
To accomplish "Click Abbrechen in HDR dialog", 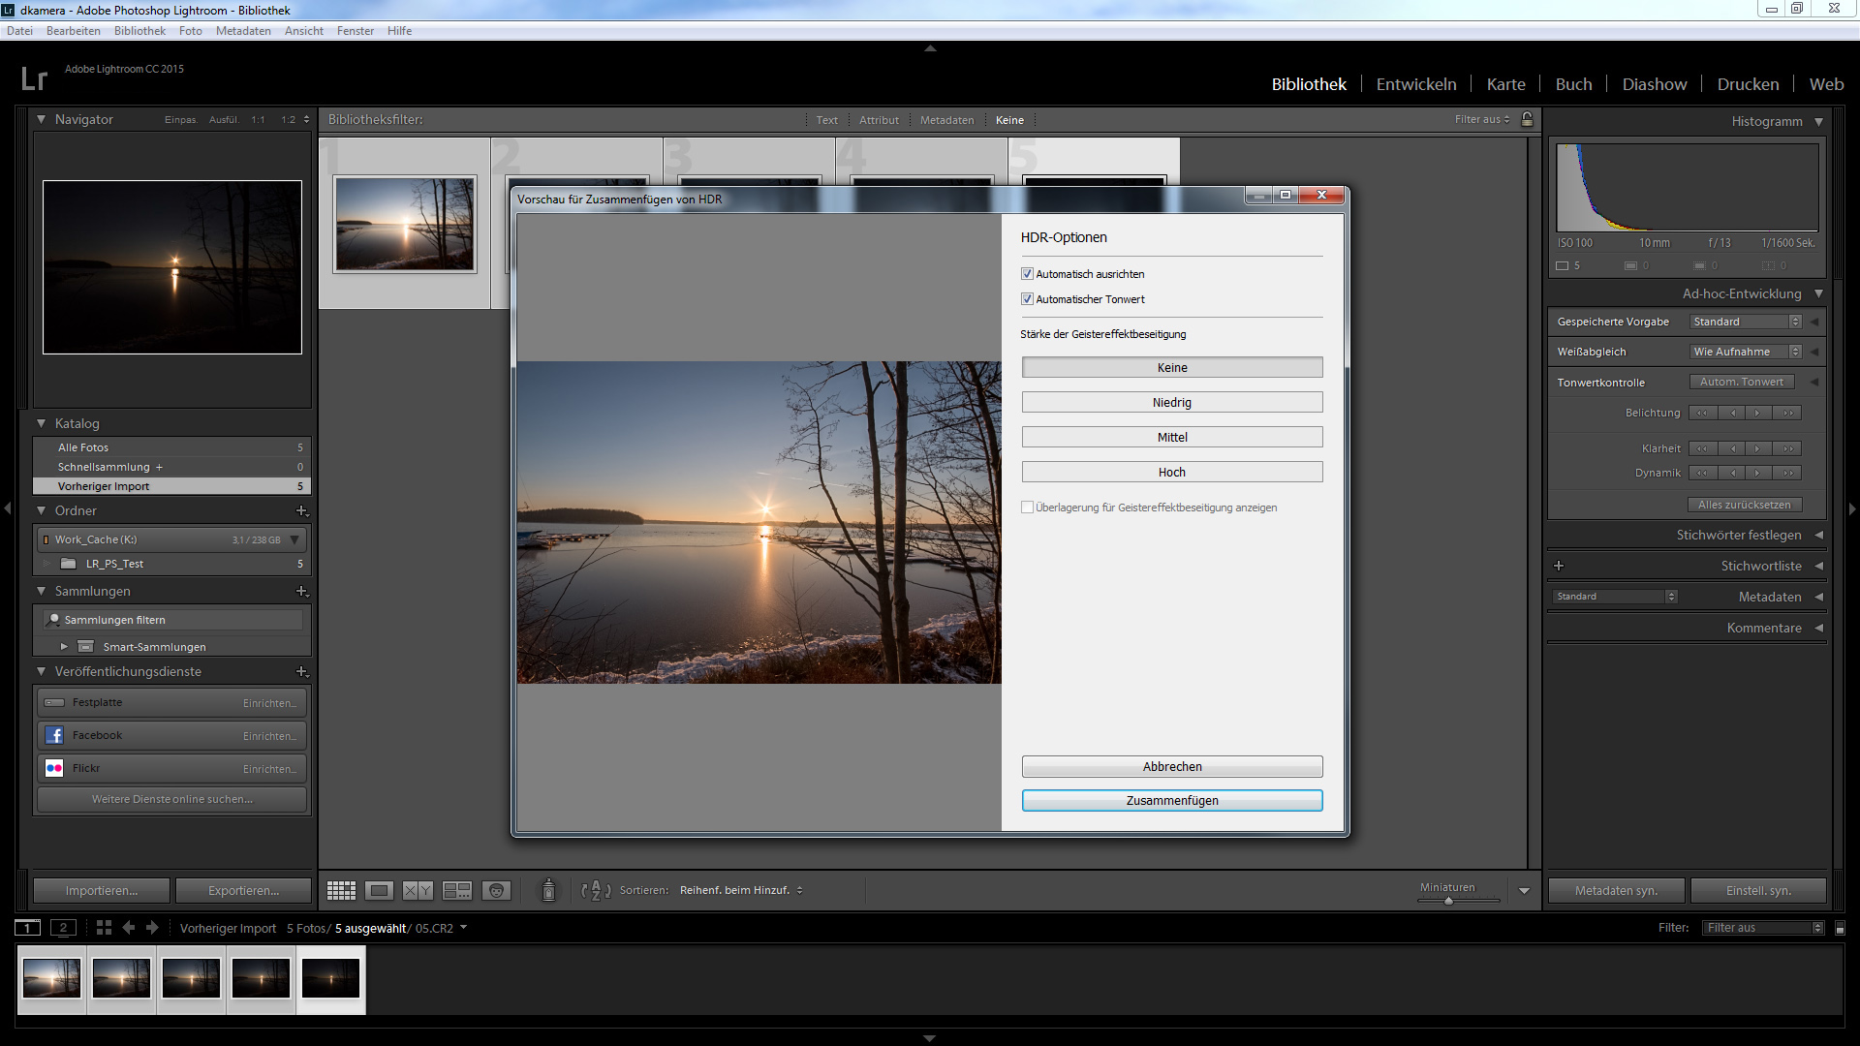I will point(1172,767).
